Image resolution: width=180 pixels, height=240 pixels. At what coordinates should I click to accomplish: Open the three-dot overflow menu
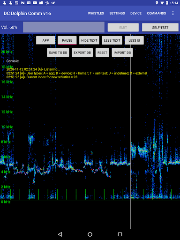[x=173, y=13]
